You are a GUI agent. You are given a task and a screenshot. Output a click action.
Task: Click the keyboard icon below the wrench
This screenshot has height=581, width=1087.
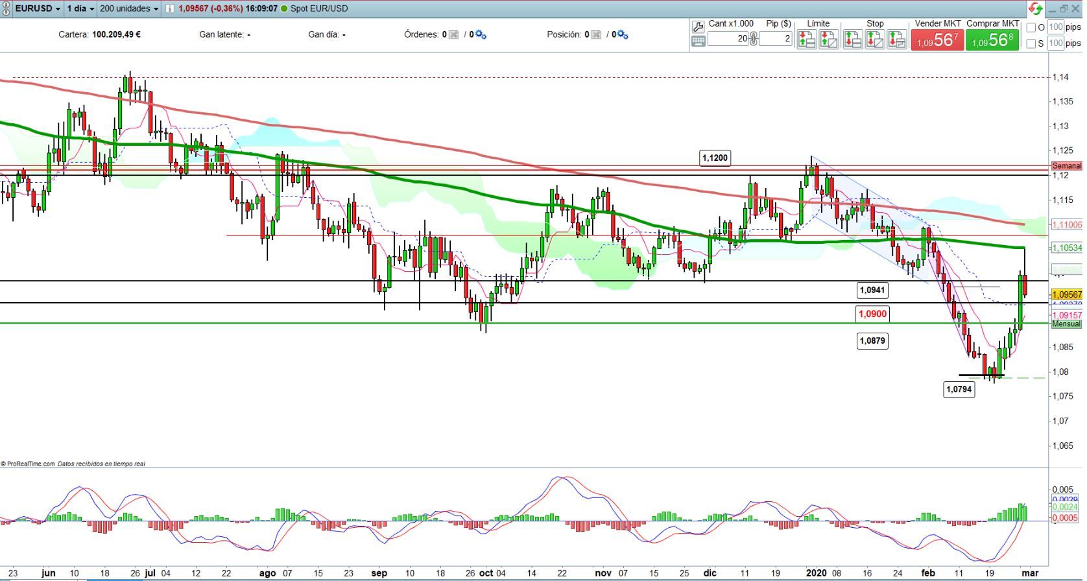click(698, 41)
